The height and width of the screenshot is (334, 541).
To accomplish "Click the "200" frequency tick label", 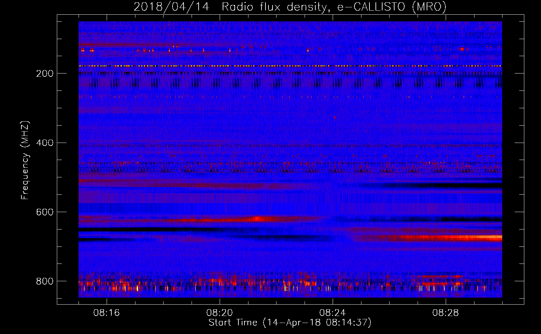I will pyautogui.click(x=45, y=73).
